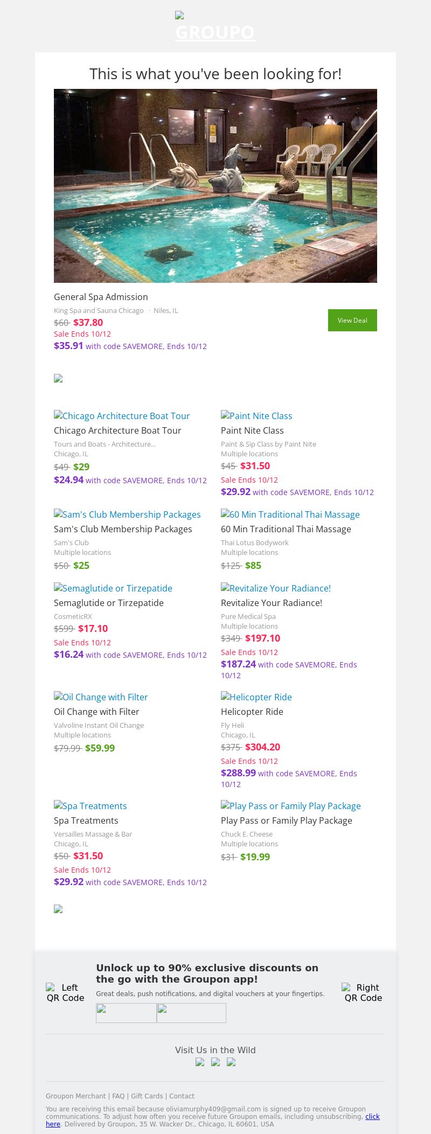This screenshot has height=1134, width=431.
Task: Open the Play Pass or Family Play Package link
Action: [291, 806]
